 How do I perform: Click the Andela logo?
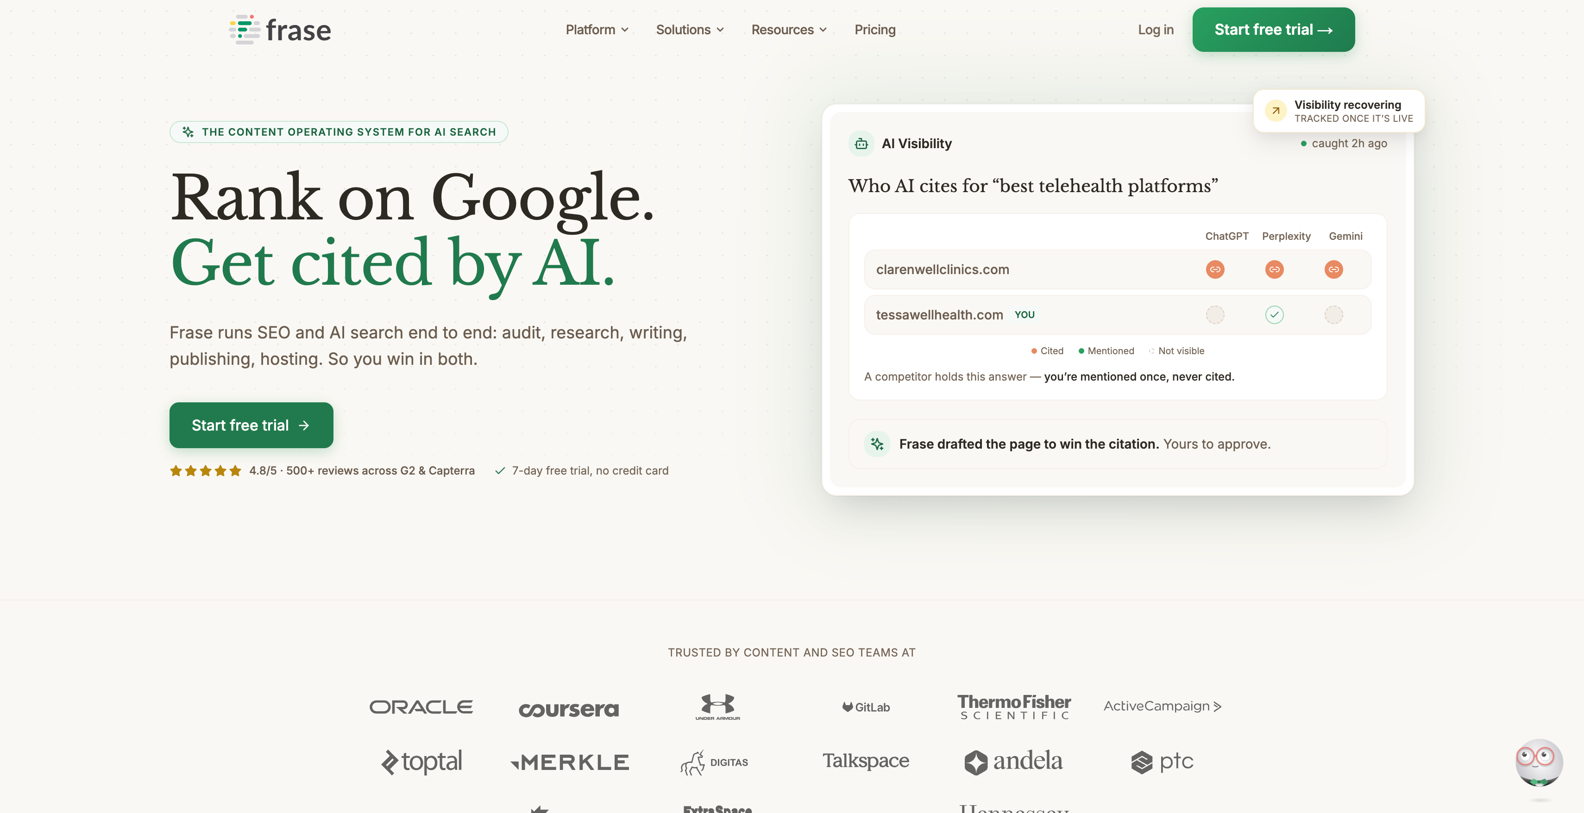pos(1013,762)
